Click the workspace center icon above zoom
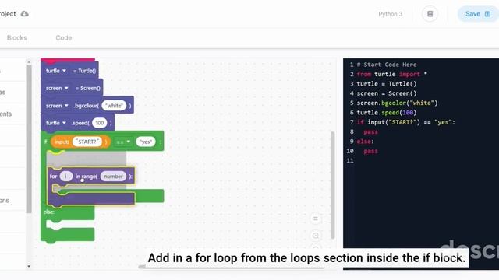 [x=315, y=219]
